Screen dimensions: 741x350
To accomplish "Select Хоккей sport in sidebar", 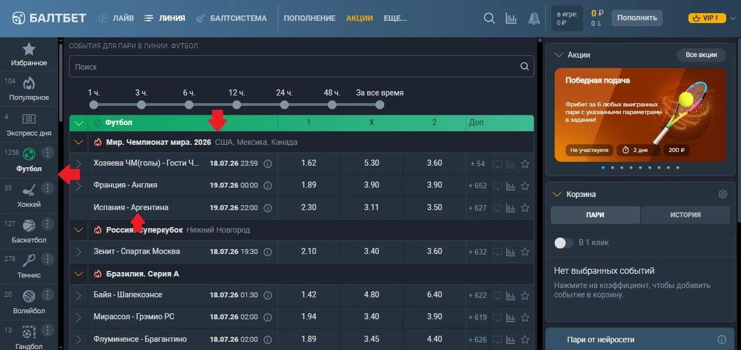I will coord(29,196).
